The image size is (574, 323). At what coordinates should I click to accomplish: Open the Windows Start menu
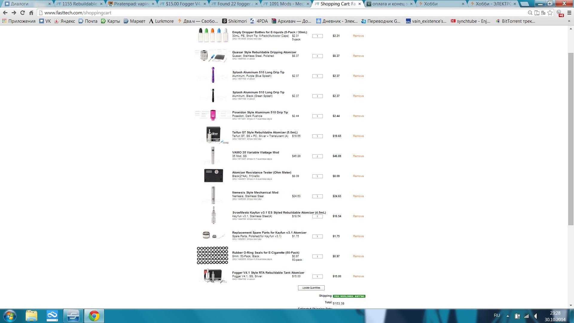10,316
